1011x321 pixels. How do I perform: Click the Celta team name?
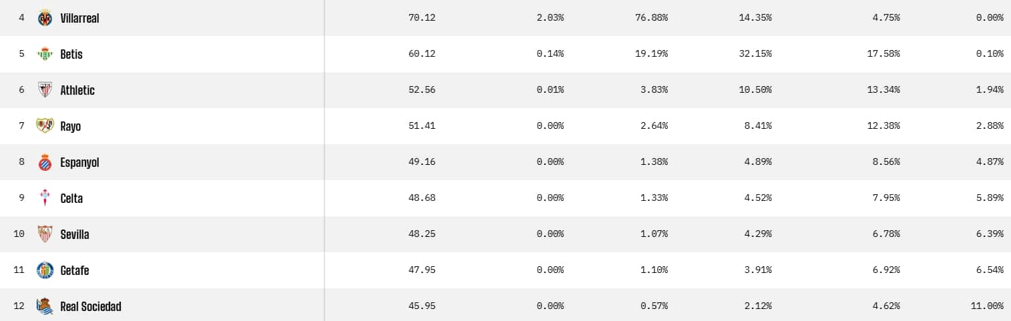pos(71,198)
